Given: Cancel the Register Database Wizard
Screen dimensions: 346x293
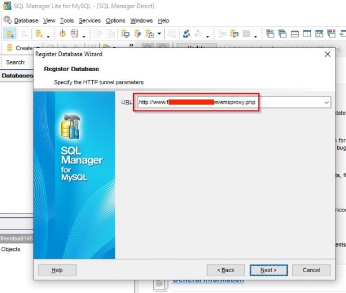Looking at the screenshot, I should tap(311, 270).
